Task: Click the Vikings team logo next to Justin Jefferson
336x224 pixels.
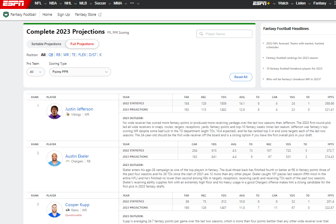Action: 68,115
